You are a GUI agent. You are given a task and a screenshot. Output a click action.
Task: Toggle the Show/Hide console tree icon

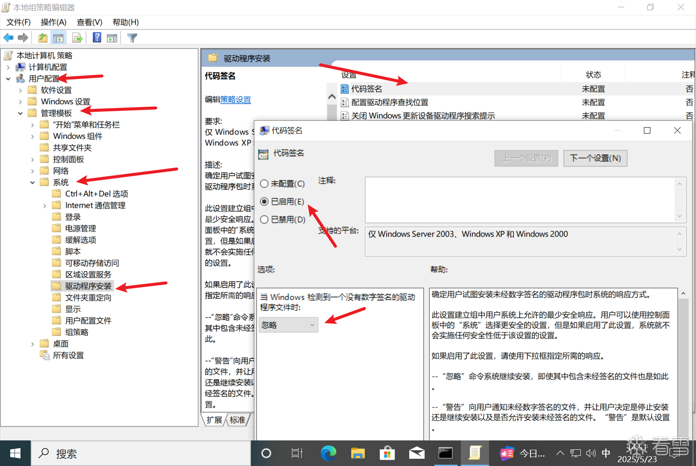58,38
